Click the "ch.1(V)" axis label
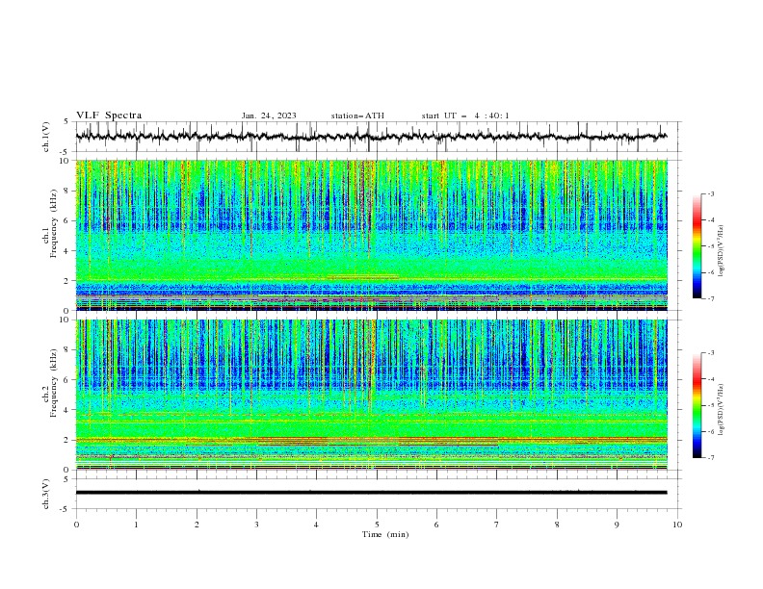 (x=46, y=137)
